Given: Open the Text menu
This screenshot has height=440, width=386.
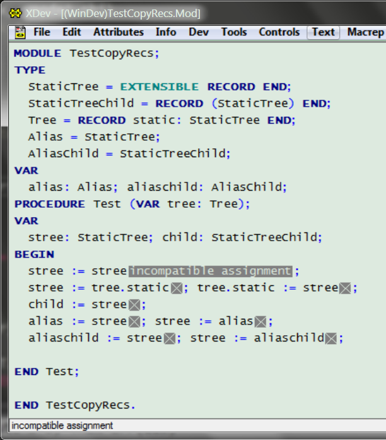Looking at the screenshot, I should pyautogui.click(x=324, y=32).
